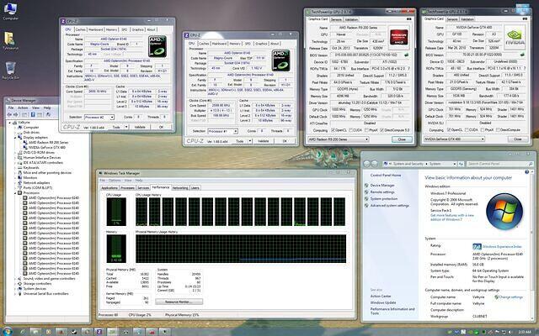
Task: Click screenshot camera icon in AMD GPU-Z window
Action: click(x=408, y=18)
